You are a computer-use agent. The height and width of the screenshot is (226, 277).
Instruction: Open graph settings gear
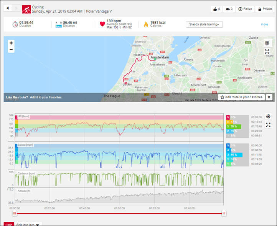(268, 116)
